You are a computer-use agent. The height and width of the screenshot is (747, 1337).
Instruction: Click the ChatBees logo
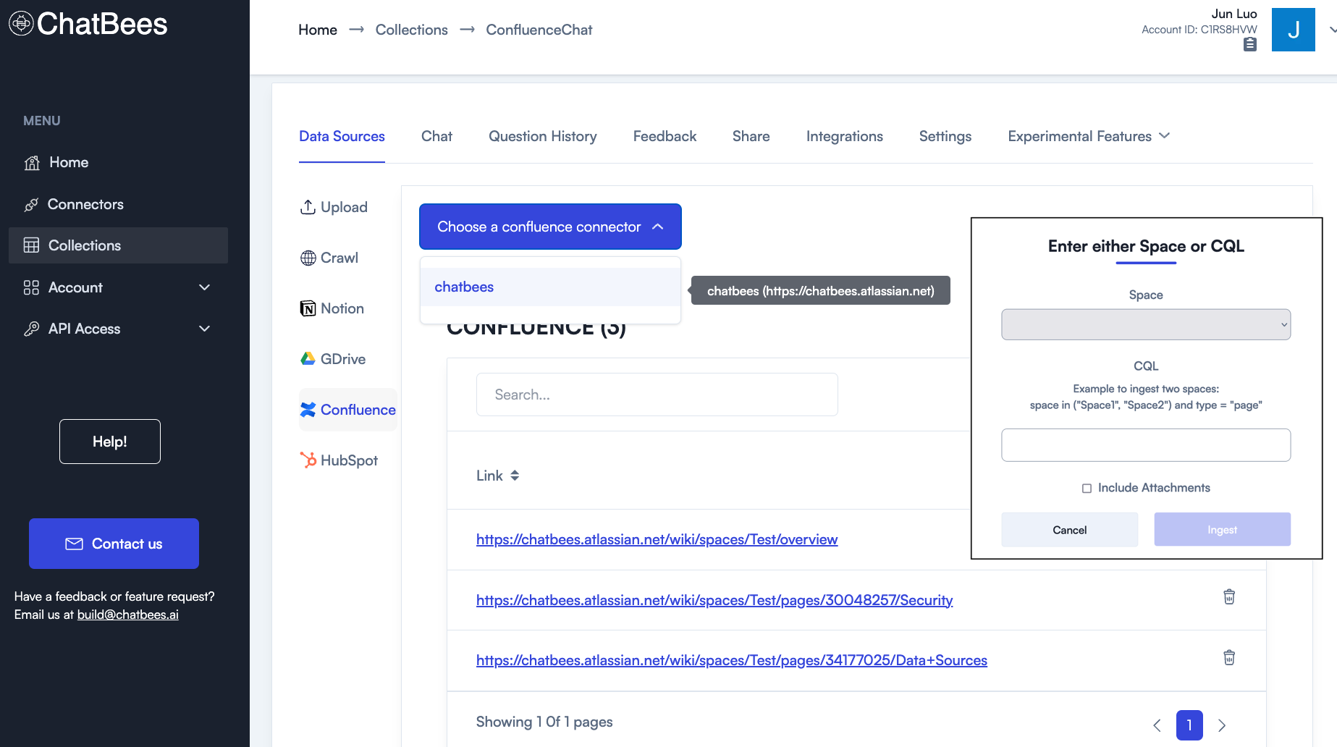click(x=88, y=25)
